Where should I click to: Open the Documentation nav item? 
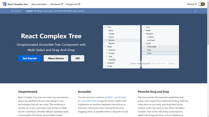[39, 4]
